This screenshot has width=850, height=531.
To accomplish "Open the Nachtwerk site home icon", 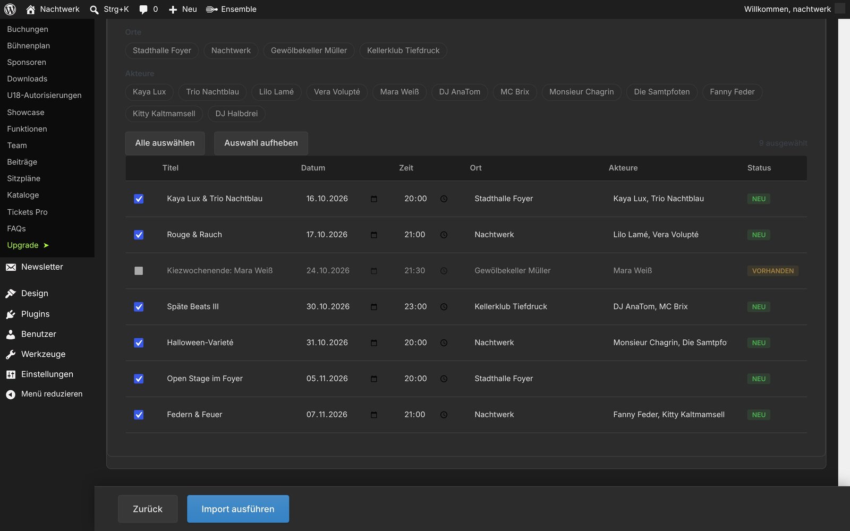I will (x=31, y=9).
